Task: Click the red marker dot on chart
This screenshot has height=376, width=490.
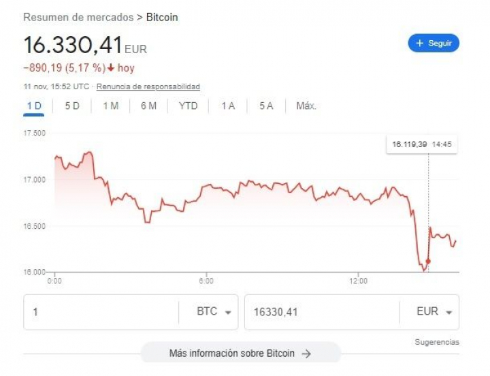Action: 428,261
